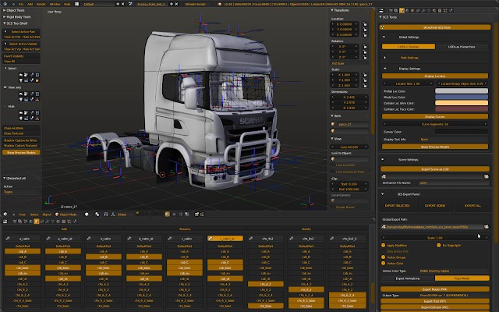Viewport: 499px width, 312px height.
Task: Expand the Rigid Body Tools panel
Action: (x=18, y=16)
